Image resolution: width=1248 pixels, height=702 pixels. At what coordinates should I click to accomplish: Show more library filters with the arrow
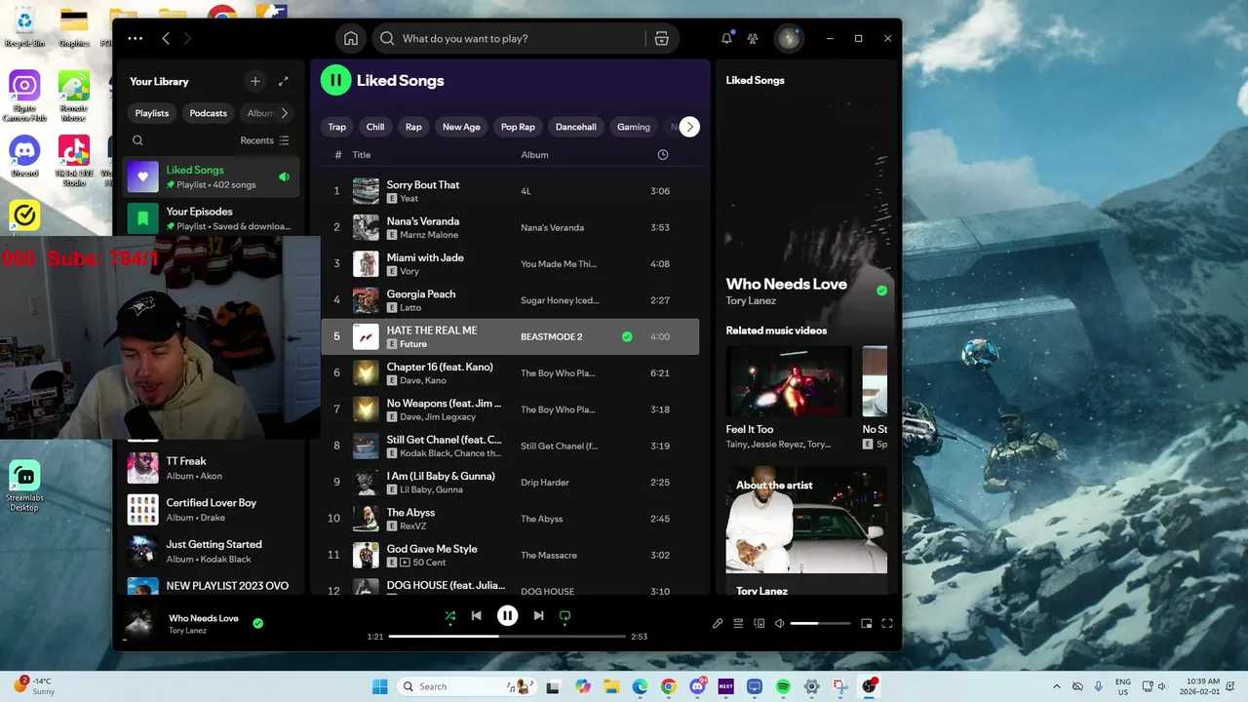[285, 113]
